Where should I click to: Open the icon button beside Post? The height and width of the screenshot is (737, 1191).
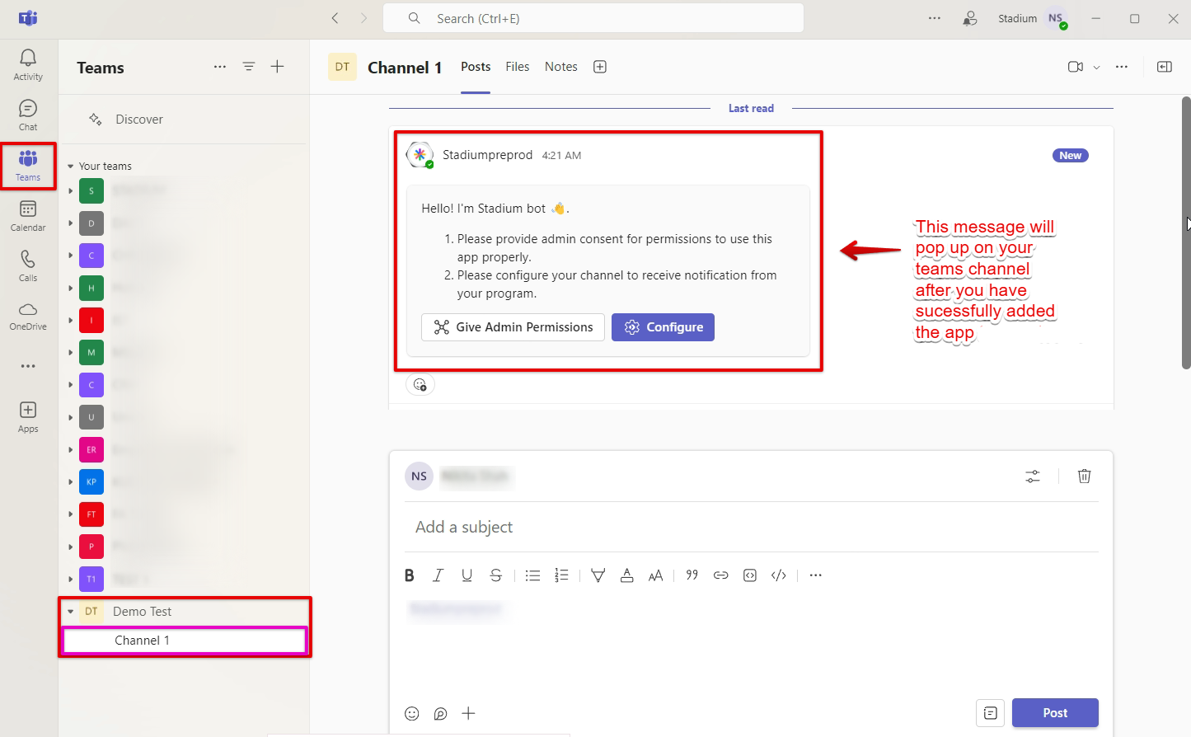(x=990, y=713)
